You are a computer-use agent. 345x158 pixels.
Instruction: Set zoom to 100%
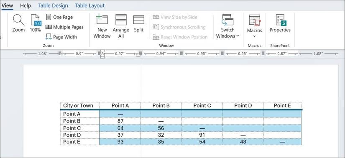pyautogui.click(x=36, y=23)
